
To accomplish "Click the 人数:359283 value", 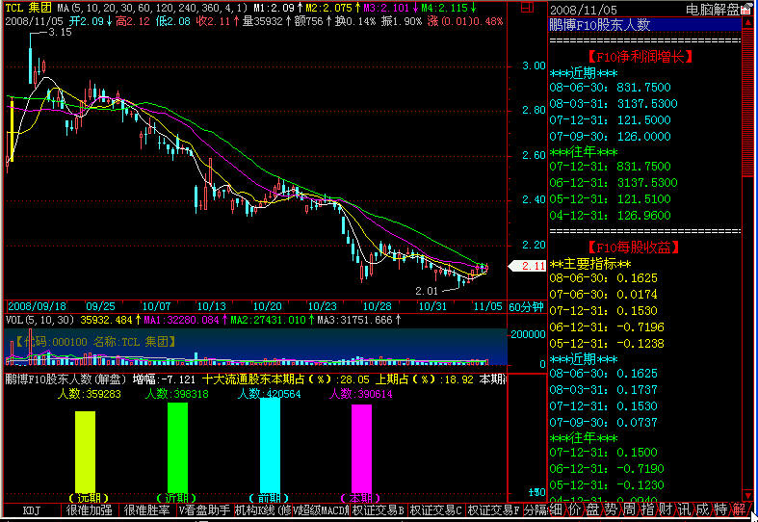I will (90, 394).
